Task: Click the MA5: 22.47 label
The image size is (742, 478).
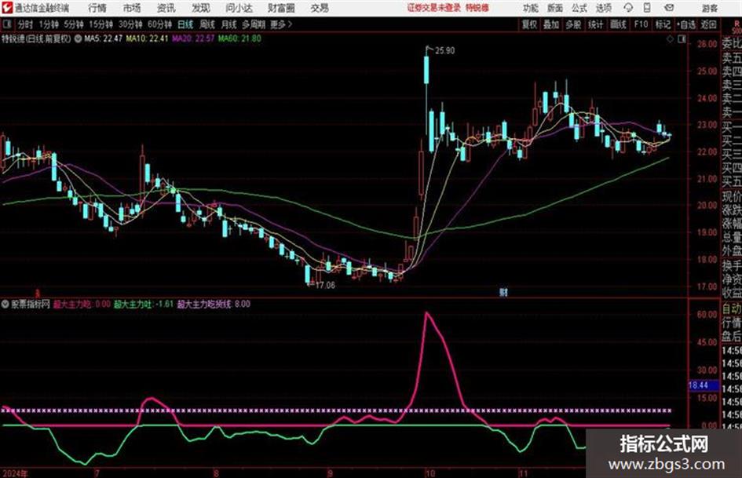Action: [x=103, y=38]
